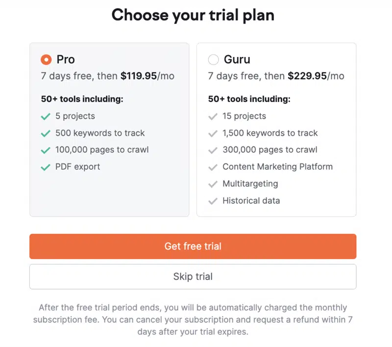Select the Guru plan radio button
This screenshot has height=347, width=392.
[x=213, y=59]
